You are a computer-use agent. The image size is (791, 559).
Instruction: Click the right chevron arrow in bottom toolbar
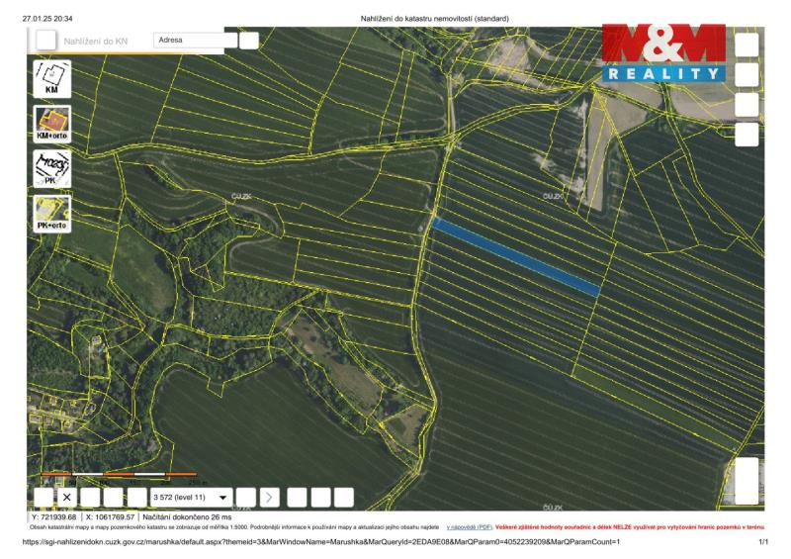270,497
